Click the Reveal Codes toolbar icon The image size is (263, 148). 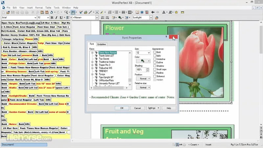73,12
